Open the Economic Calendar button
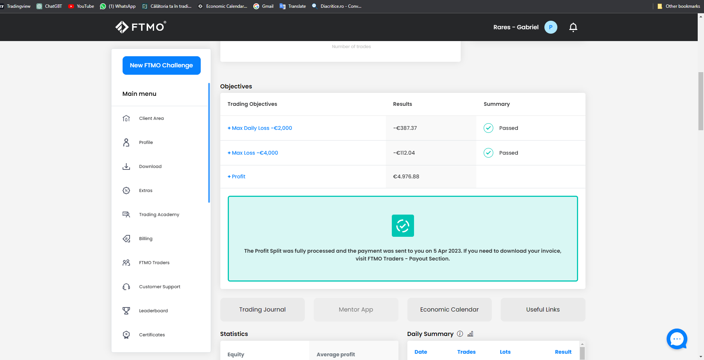The height and width of the screenshot is (360, 704). click(450, 310)
